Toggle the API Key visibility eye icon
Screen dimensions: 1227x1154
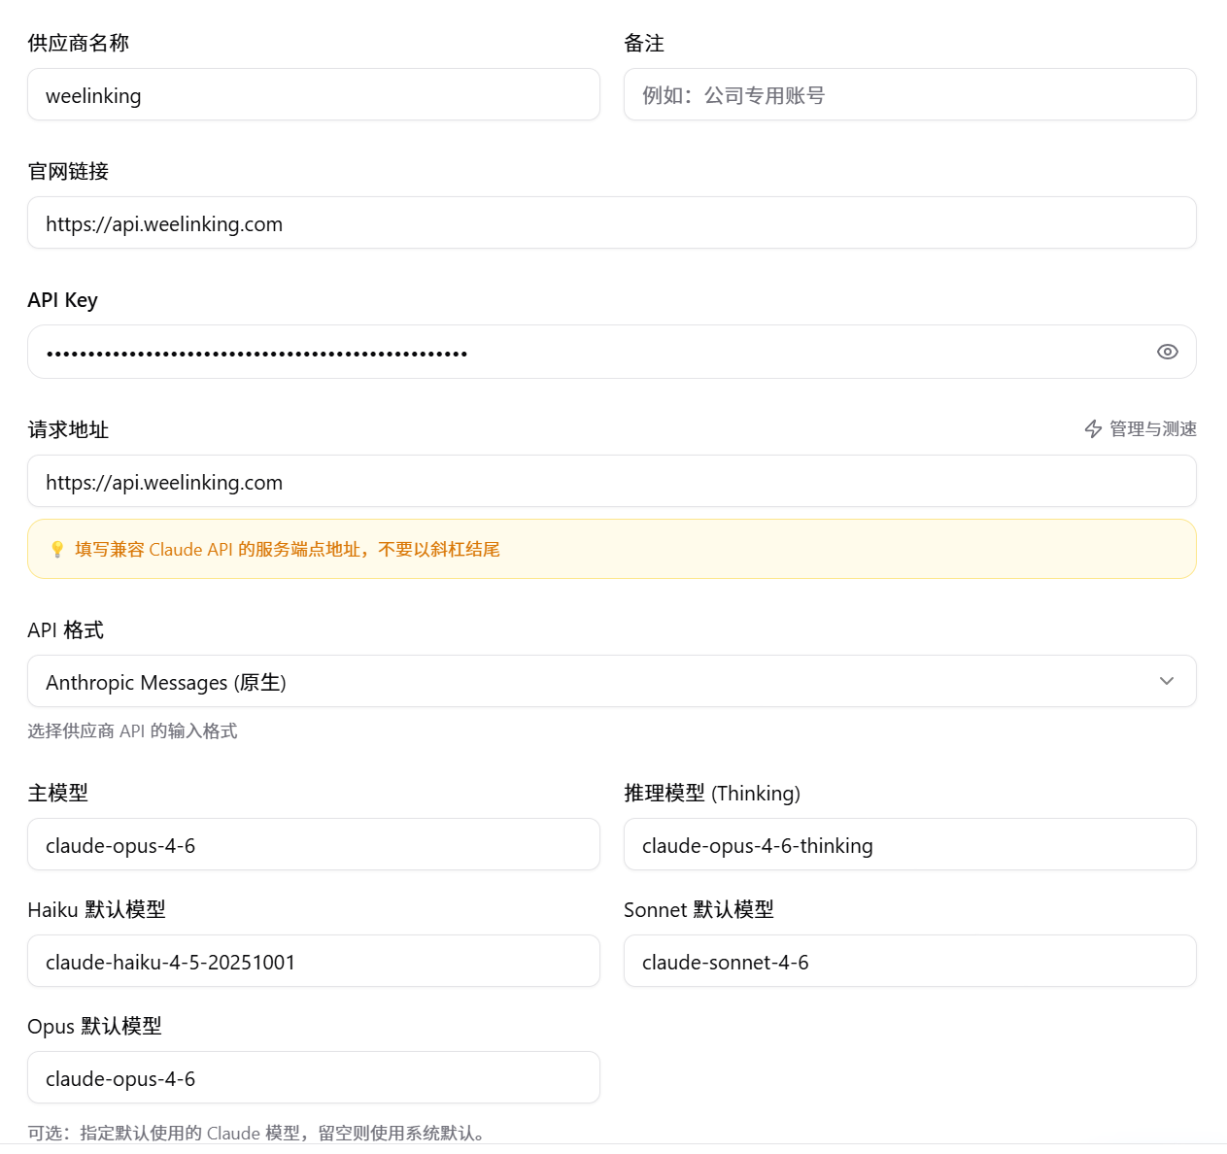click(x=1167, y=352)
